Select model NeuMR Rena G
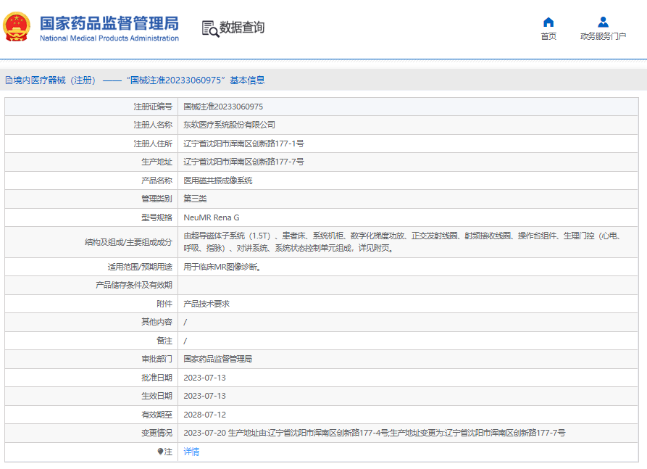Image resolution: width=647 pixels, height=469 pixels. pos(212,217)
